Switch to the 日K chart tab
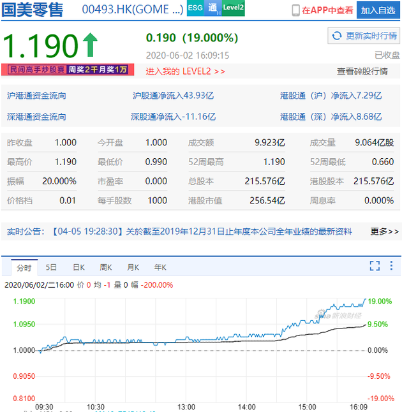 coord(78,267)
